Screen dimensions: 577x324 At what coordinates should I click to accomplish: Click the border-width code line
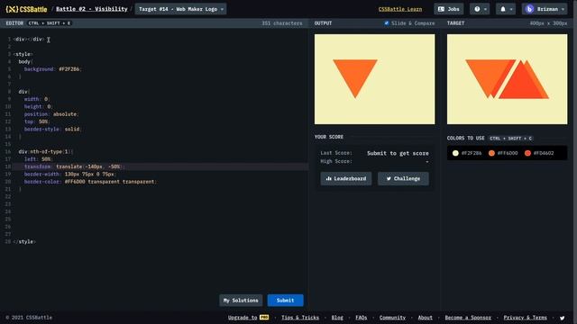70,174
